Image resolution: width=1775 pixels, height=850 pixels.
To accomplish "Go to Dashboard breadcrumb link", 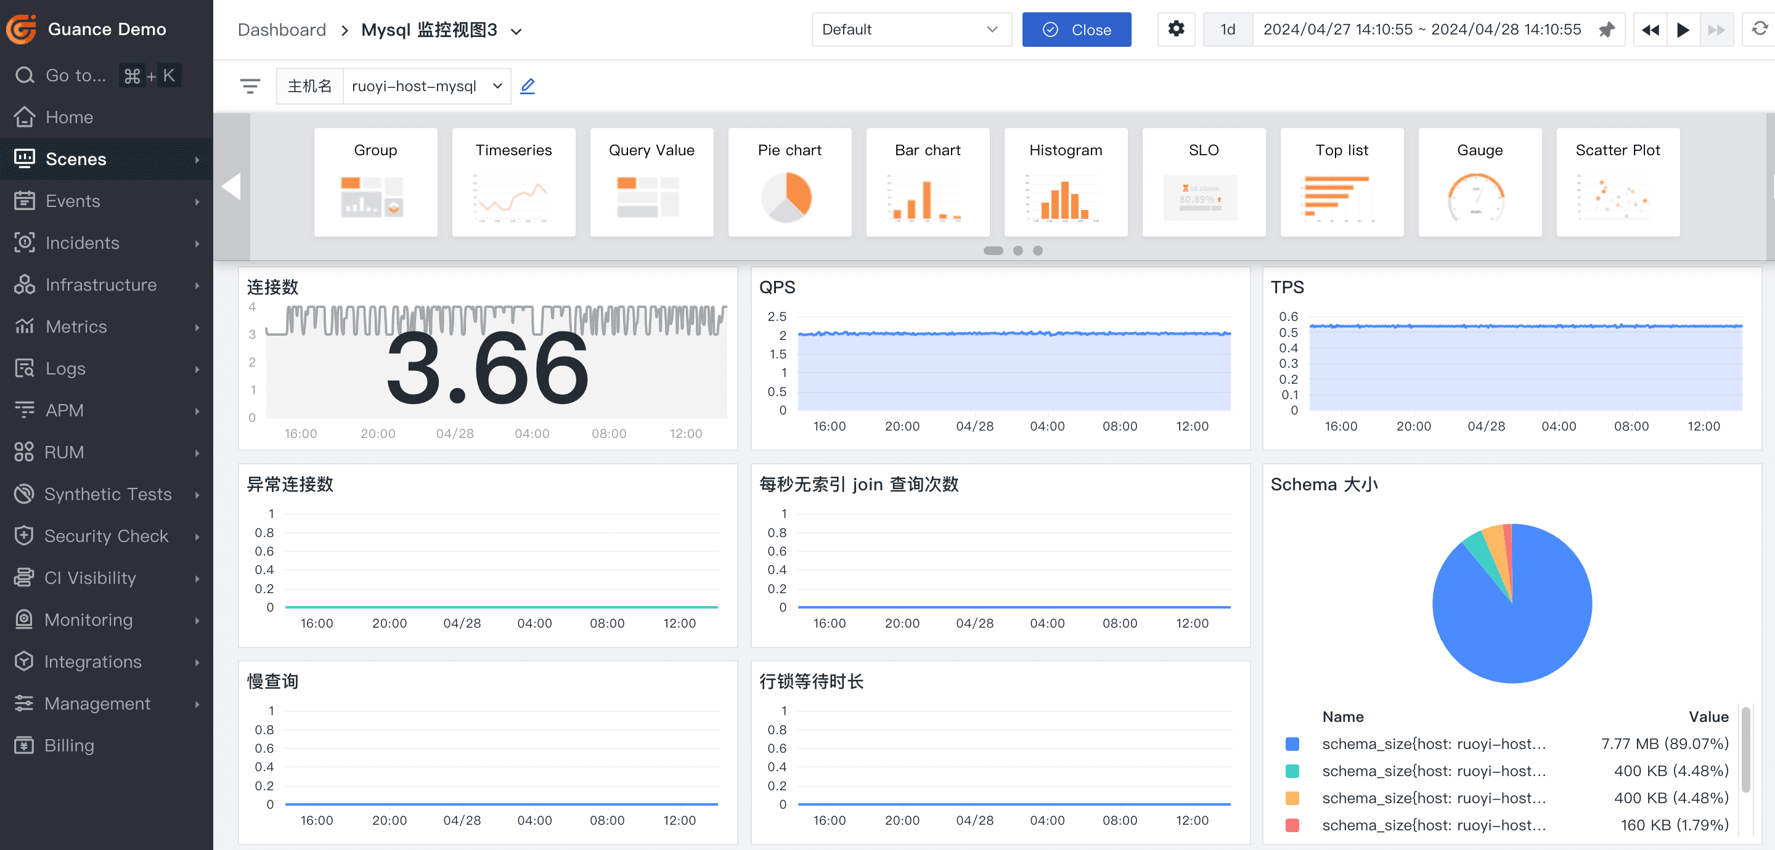I will 281,30.
